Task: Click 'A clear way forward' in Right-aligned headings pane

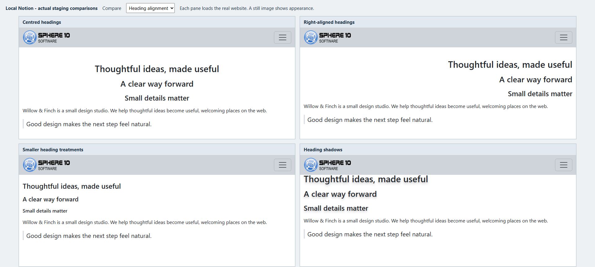Action: 536,80
